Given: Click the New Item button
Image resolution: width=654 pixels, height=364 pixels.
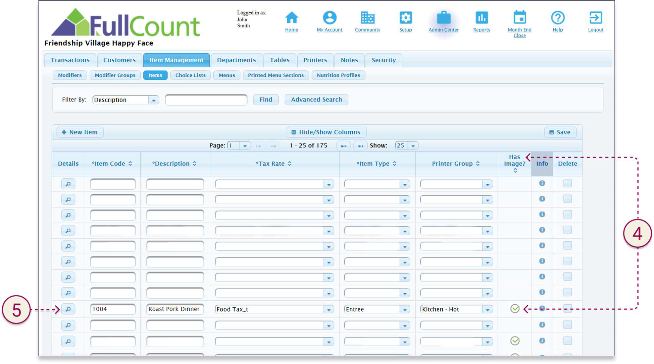Looking at the screenshot, I should click(80, 132).
